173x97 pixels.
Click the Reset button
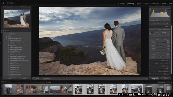(x=165, y=78)
